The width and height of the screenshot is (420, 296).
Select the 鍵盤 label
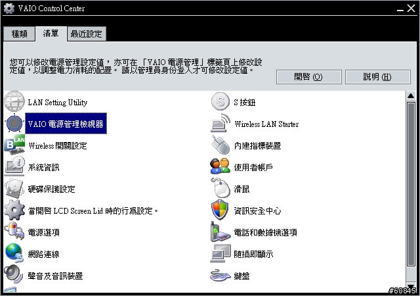(x=241, y=276)
